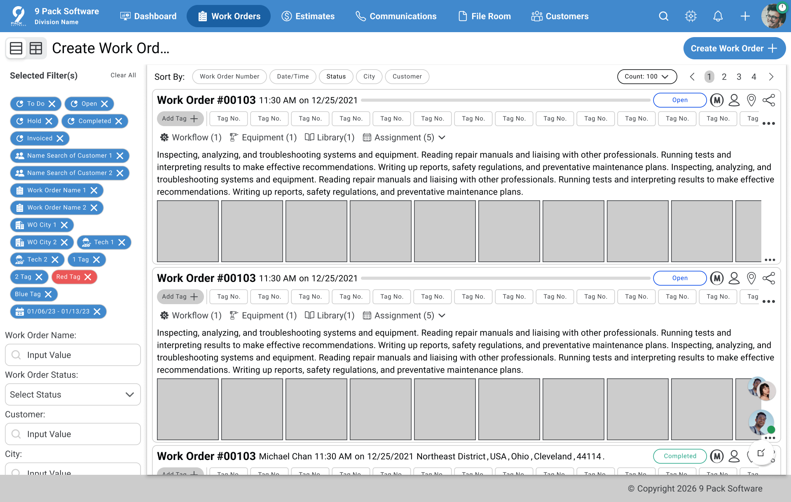Click the Create Work Order button
This screenshot has width=791, height=502.
pyautogui.click(x=734, y=48)
